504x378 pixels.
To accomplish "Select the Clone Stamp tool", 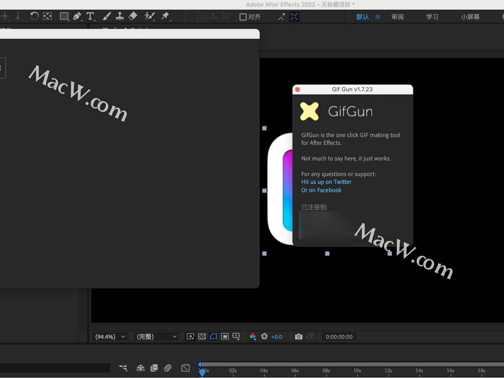I will tap(119, 16).
